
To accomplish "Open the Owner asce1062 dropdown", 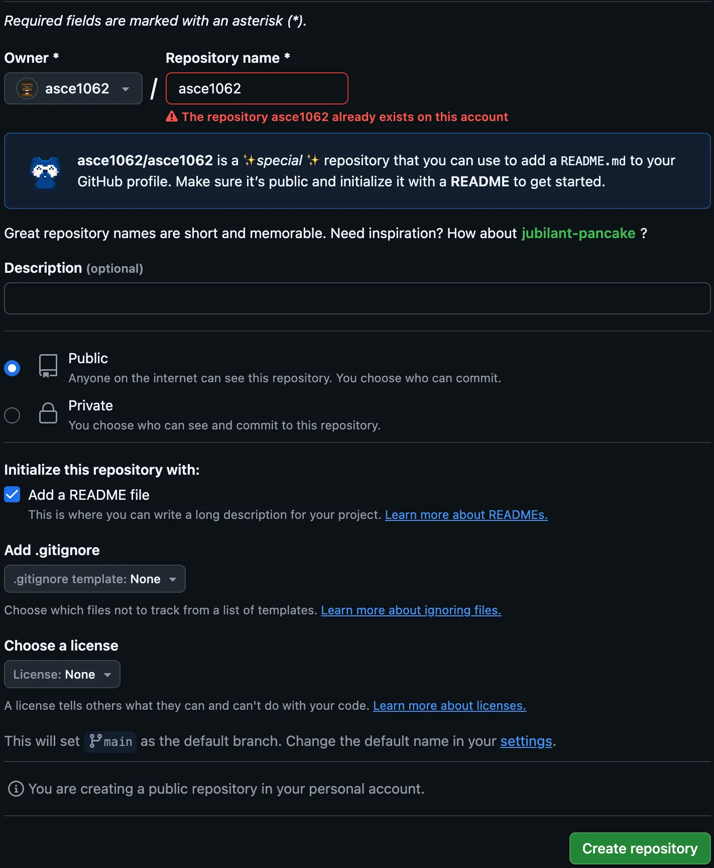I will [73, 88].
